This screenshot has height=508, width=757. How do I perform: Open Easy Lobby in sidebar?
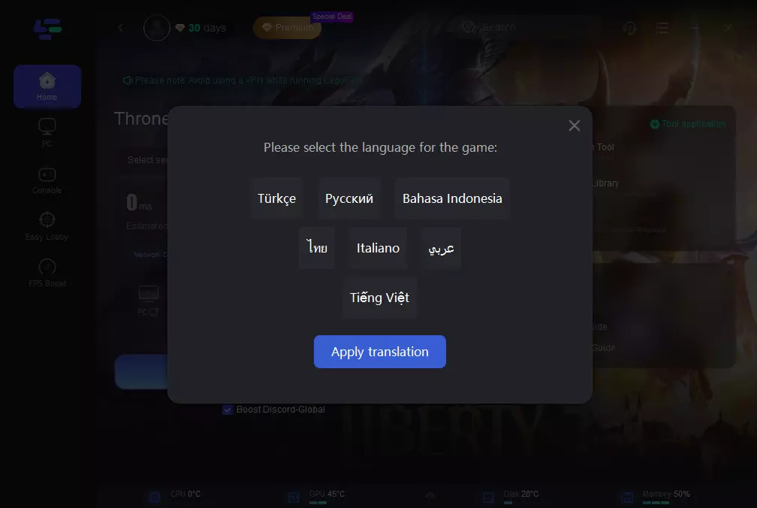[x=47, y=226]
